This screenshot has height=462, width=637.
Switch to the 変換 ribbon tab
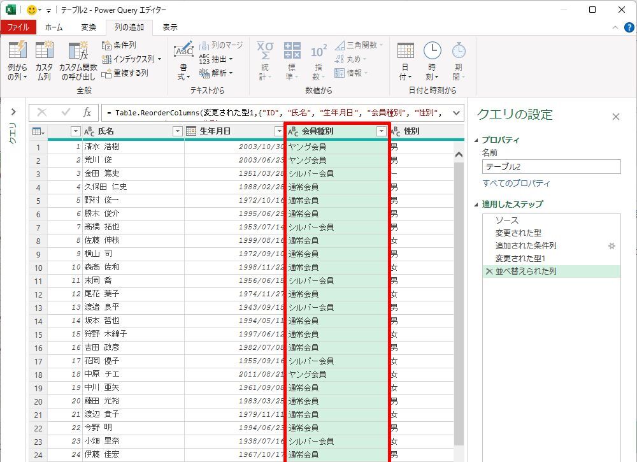89,27
